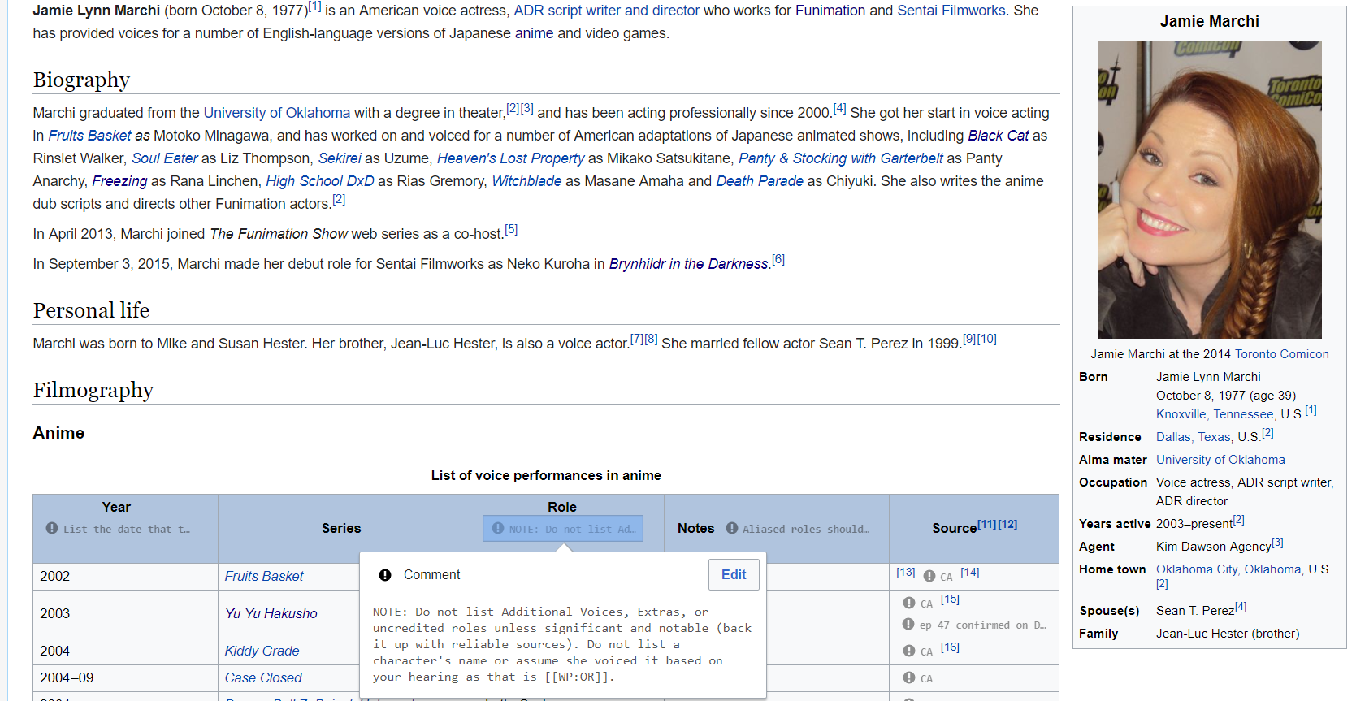Click reference [15] in the 2003 row
Viewport: 1352px width, 701px height.
pos(951,599)
